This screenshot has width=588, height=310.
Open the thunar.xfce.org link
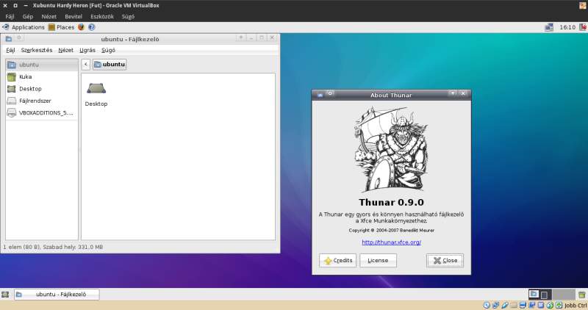point(392,242)
